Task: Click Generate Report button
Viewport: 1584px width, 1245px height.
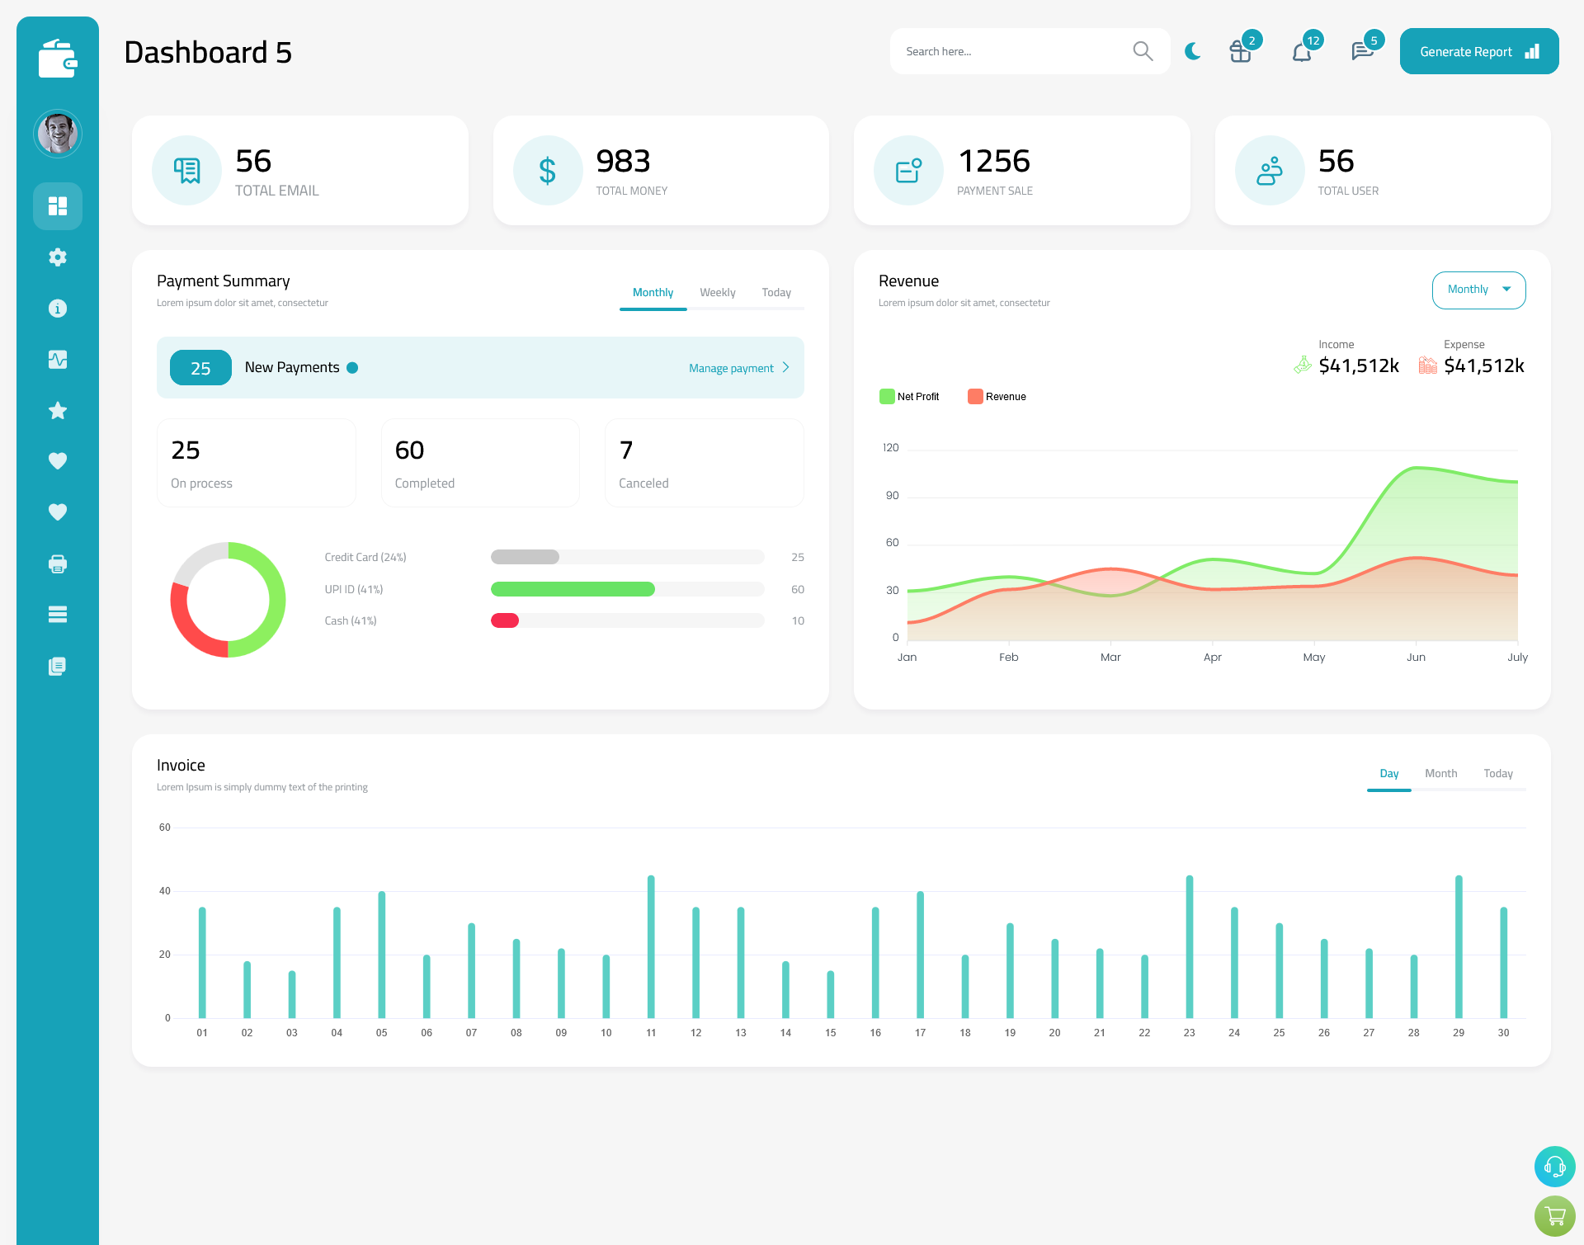Action: 1476,50
